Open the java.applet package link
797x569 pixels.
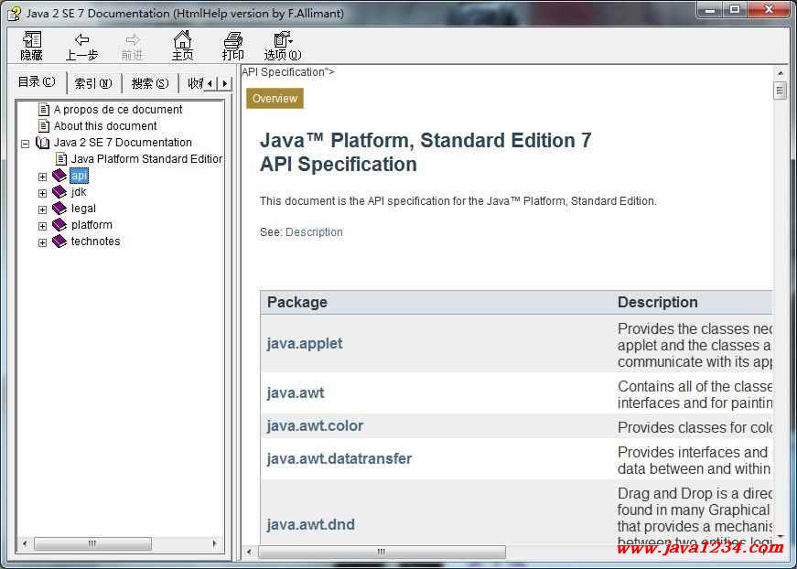(305, 344)
